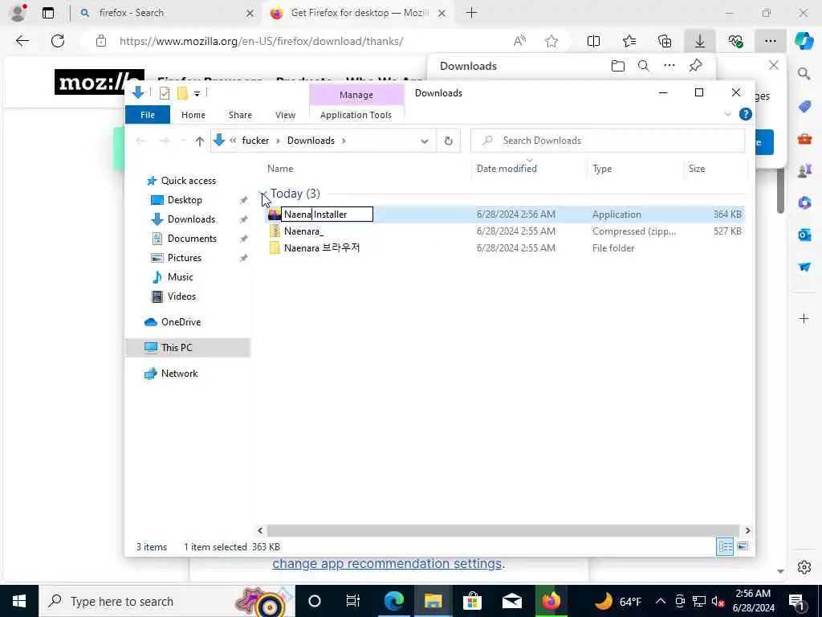The width and height of the screenshot is (822, 617).
Task: Open the View ribbon tab
Action: point(285,115)
